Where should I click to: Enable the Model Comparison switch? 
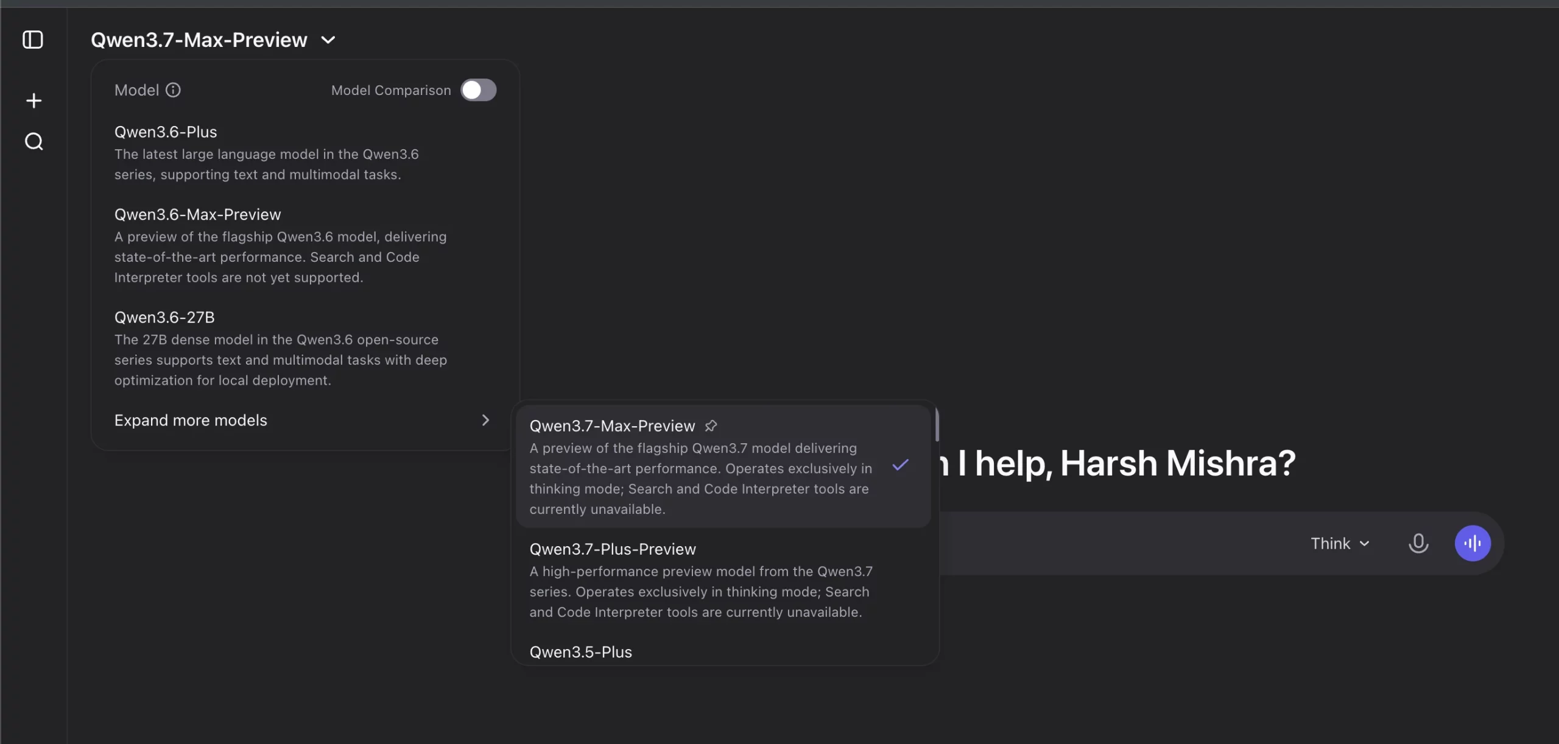(x=478, y=90)
